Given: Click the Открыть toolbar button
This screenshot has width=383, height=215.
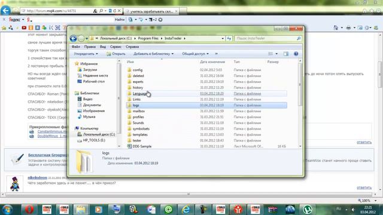Looking at the screenshot, I should pyautogui.click(x=116, y=54).
